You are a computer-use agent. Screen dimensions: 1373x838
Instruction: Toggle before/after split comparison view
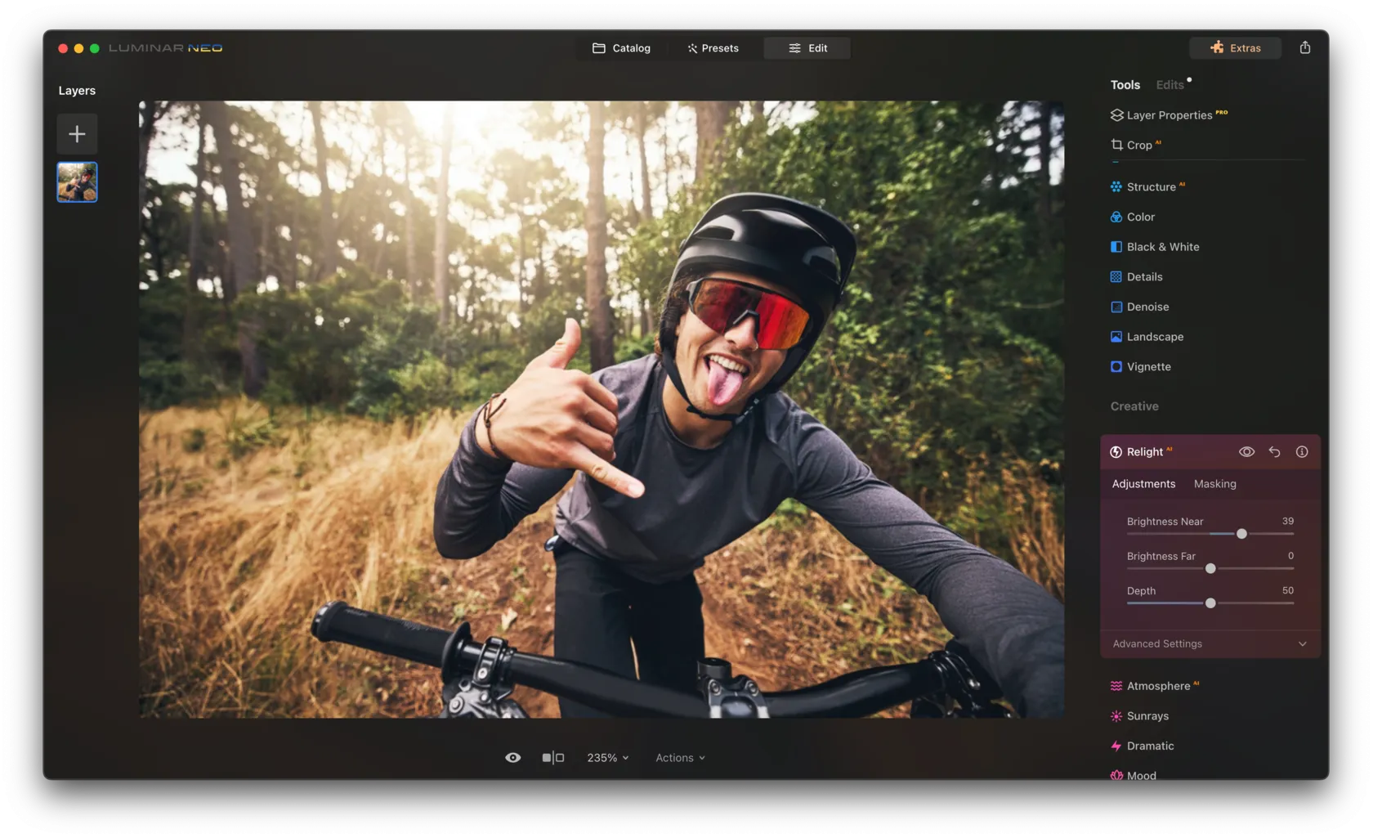553,758
